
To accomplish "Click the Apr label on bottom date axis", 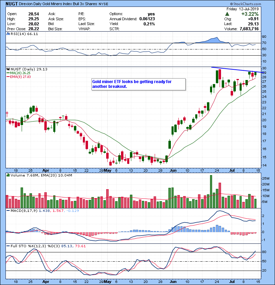I will (46, 282).
